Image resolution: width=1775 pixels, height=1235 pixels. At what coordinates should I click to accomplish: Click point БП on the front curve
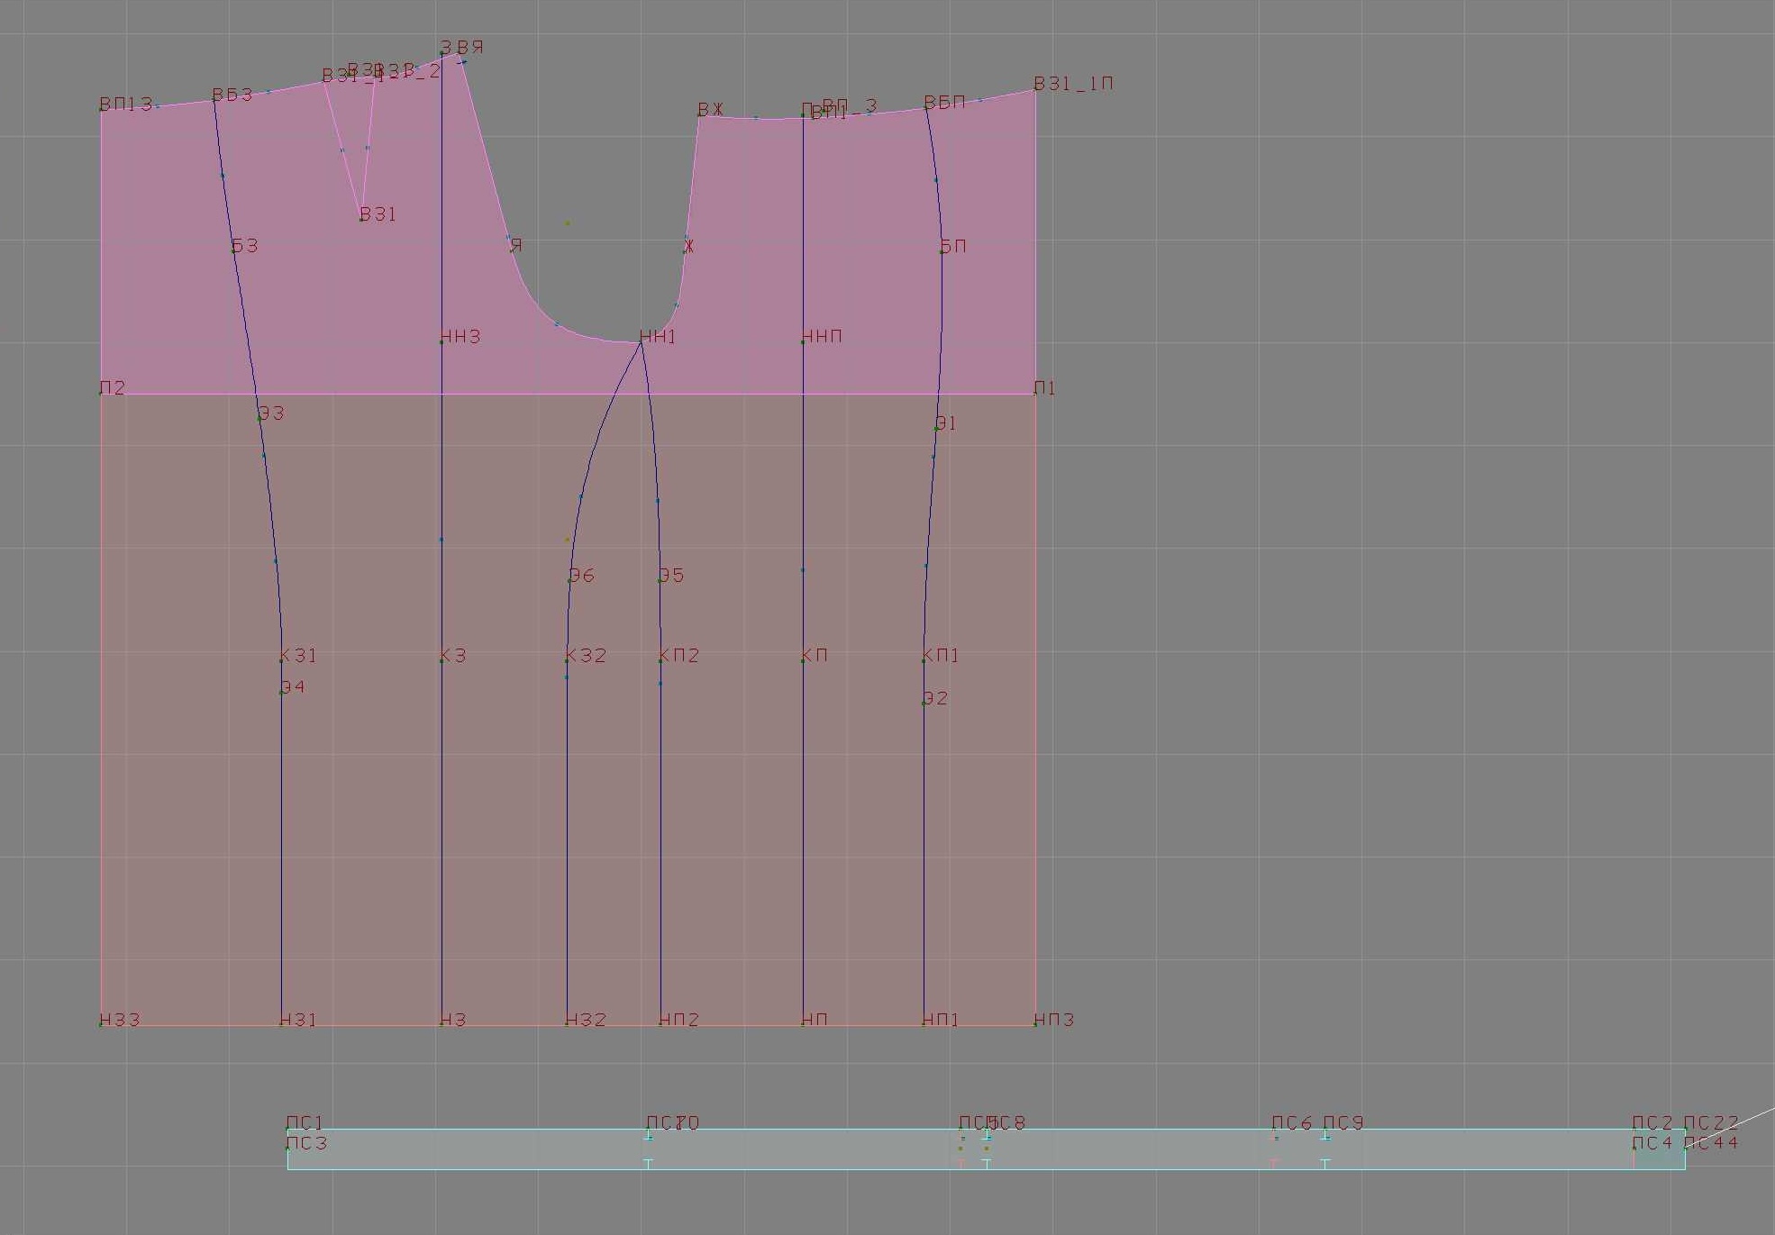pos(942,251)
